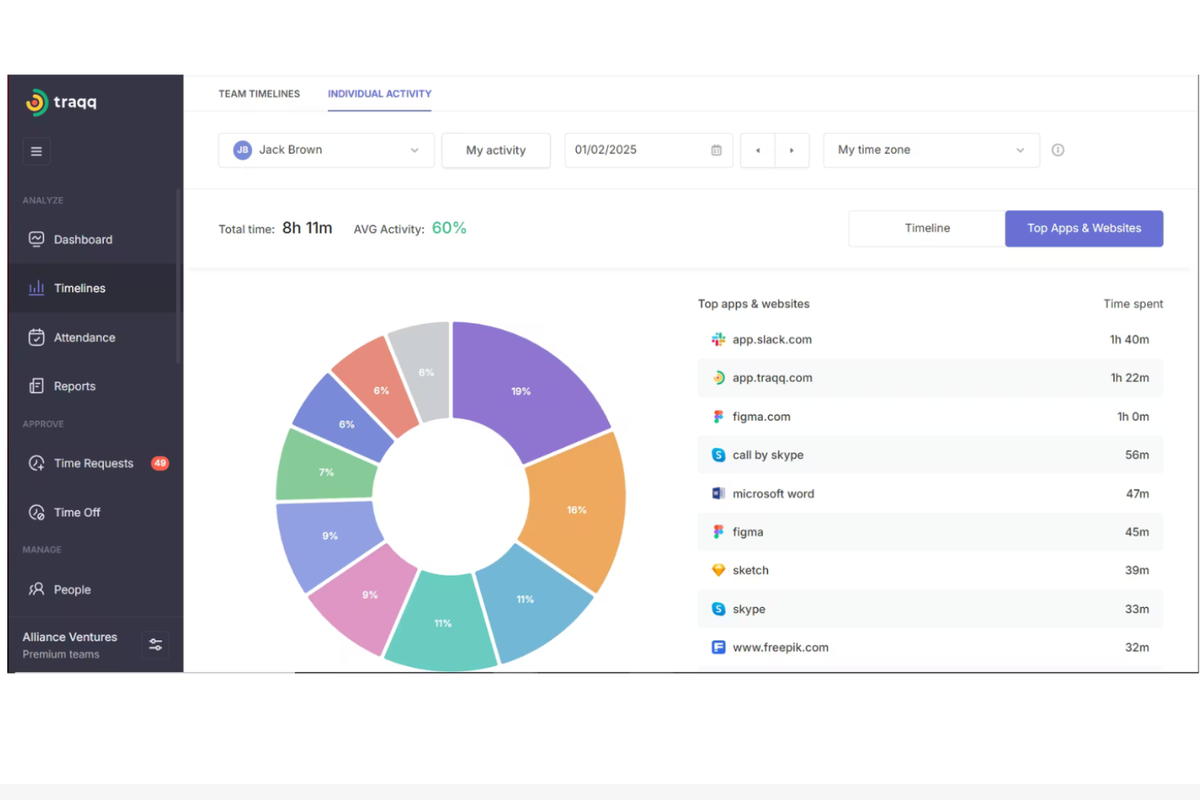Viewport: 1200px width, 800px height.
Task: Click the JB avatar icon
Action: [242, 150]
